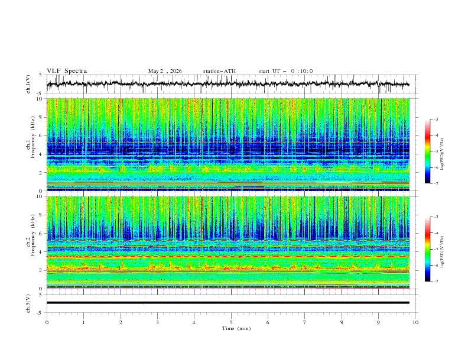Click the lower log(PSD) color bar
The height and width of the screenshot is (362, 468).
[427, 249]
